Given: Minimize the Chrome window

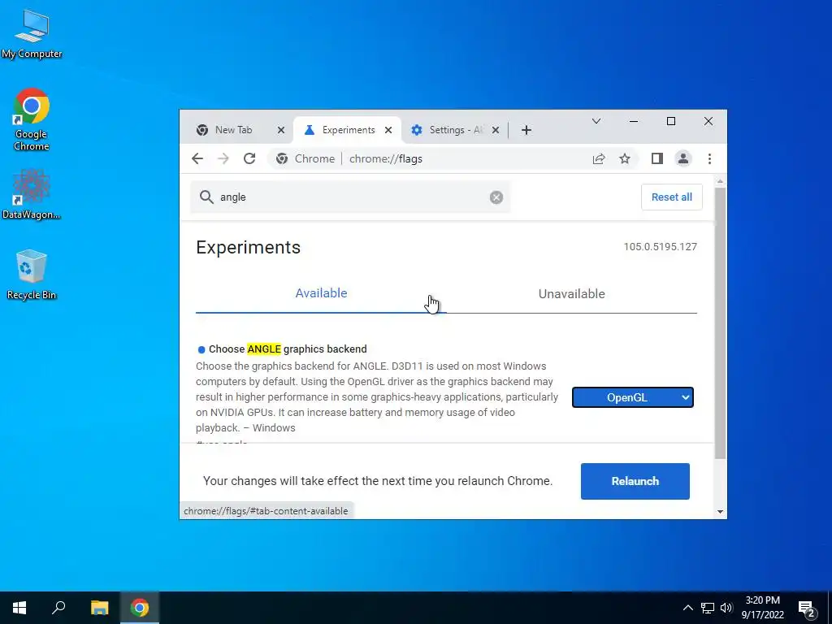Looking at the screenshot, I should pos(634,121).
